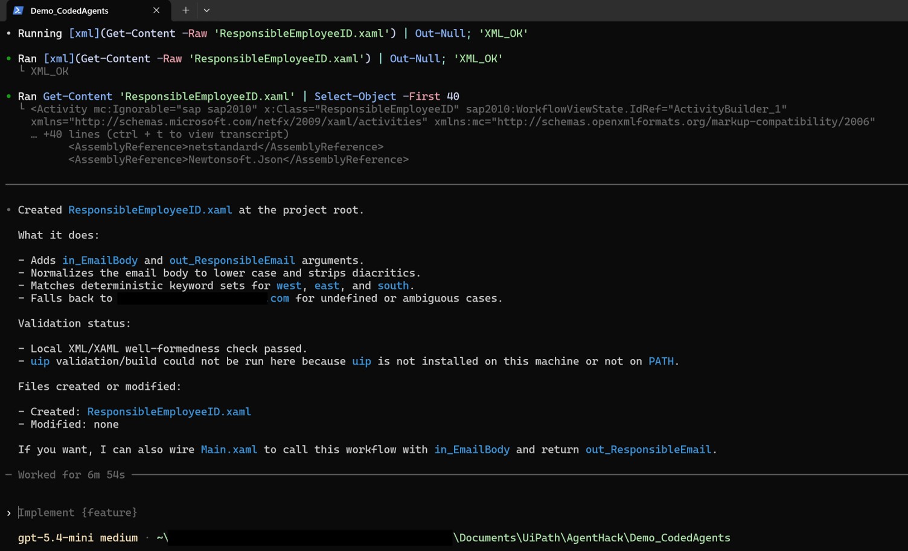The image size is (908, 551).
Task: Click the Newtonsoft.Json AssemblyReference line
Action: tap(238, 160)
